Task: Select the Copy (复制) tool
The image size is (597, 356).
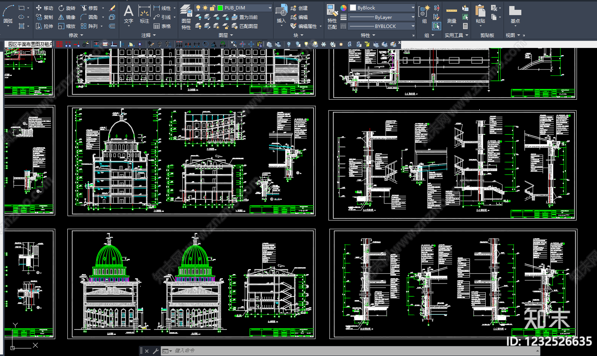Action: (44, 17)
